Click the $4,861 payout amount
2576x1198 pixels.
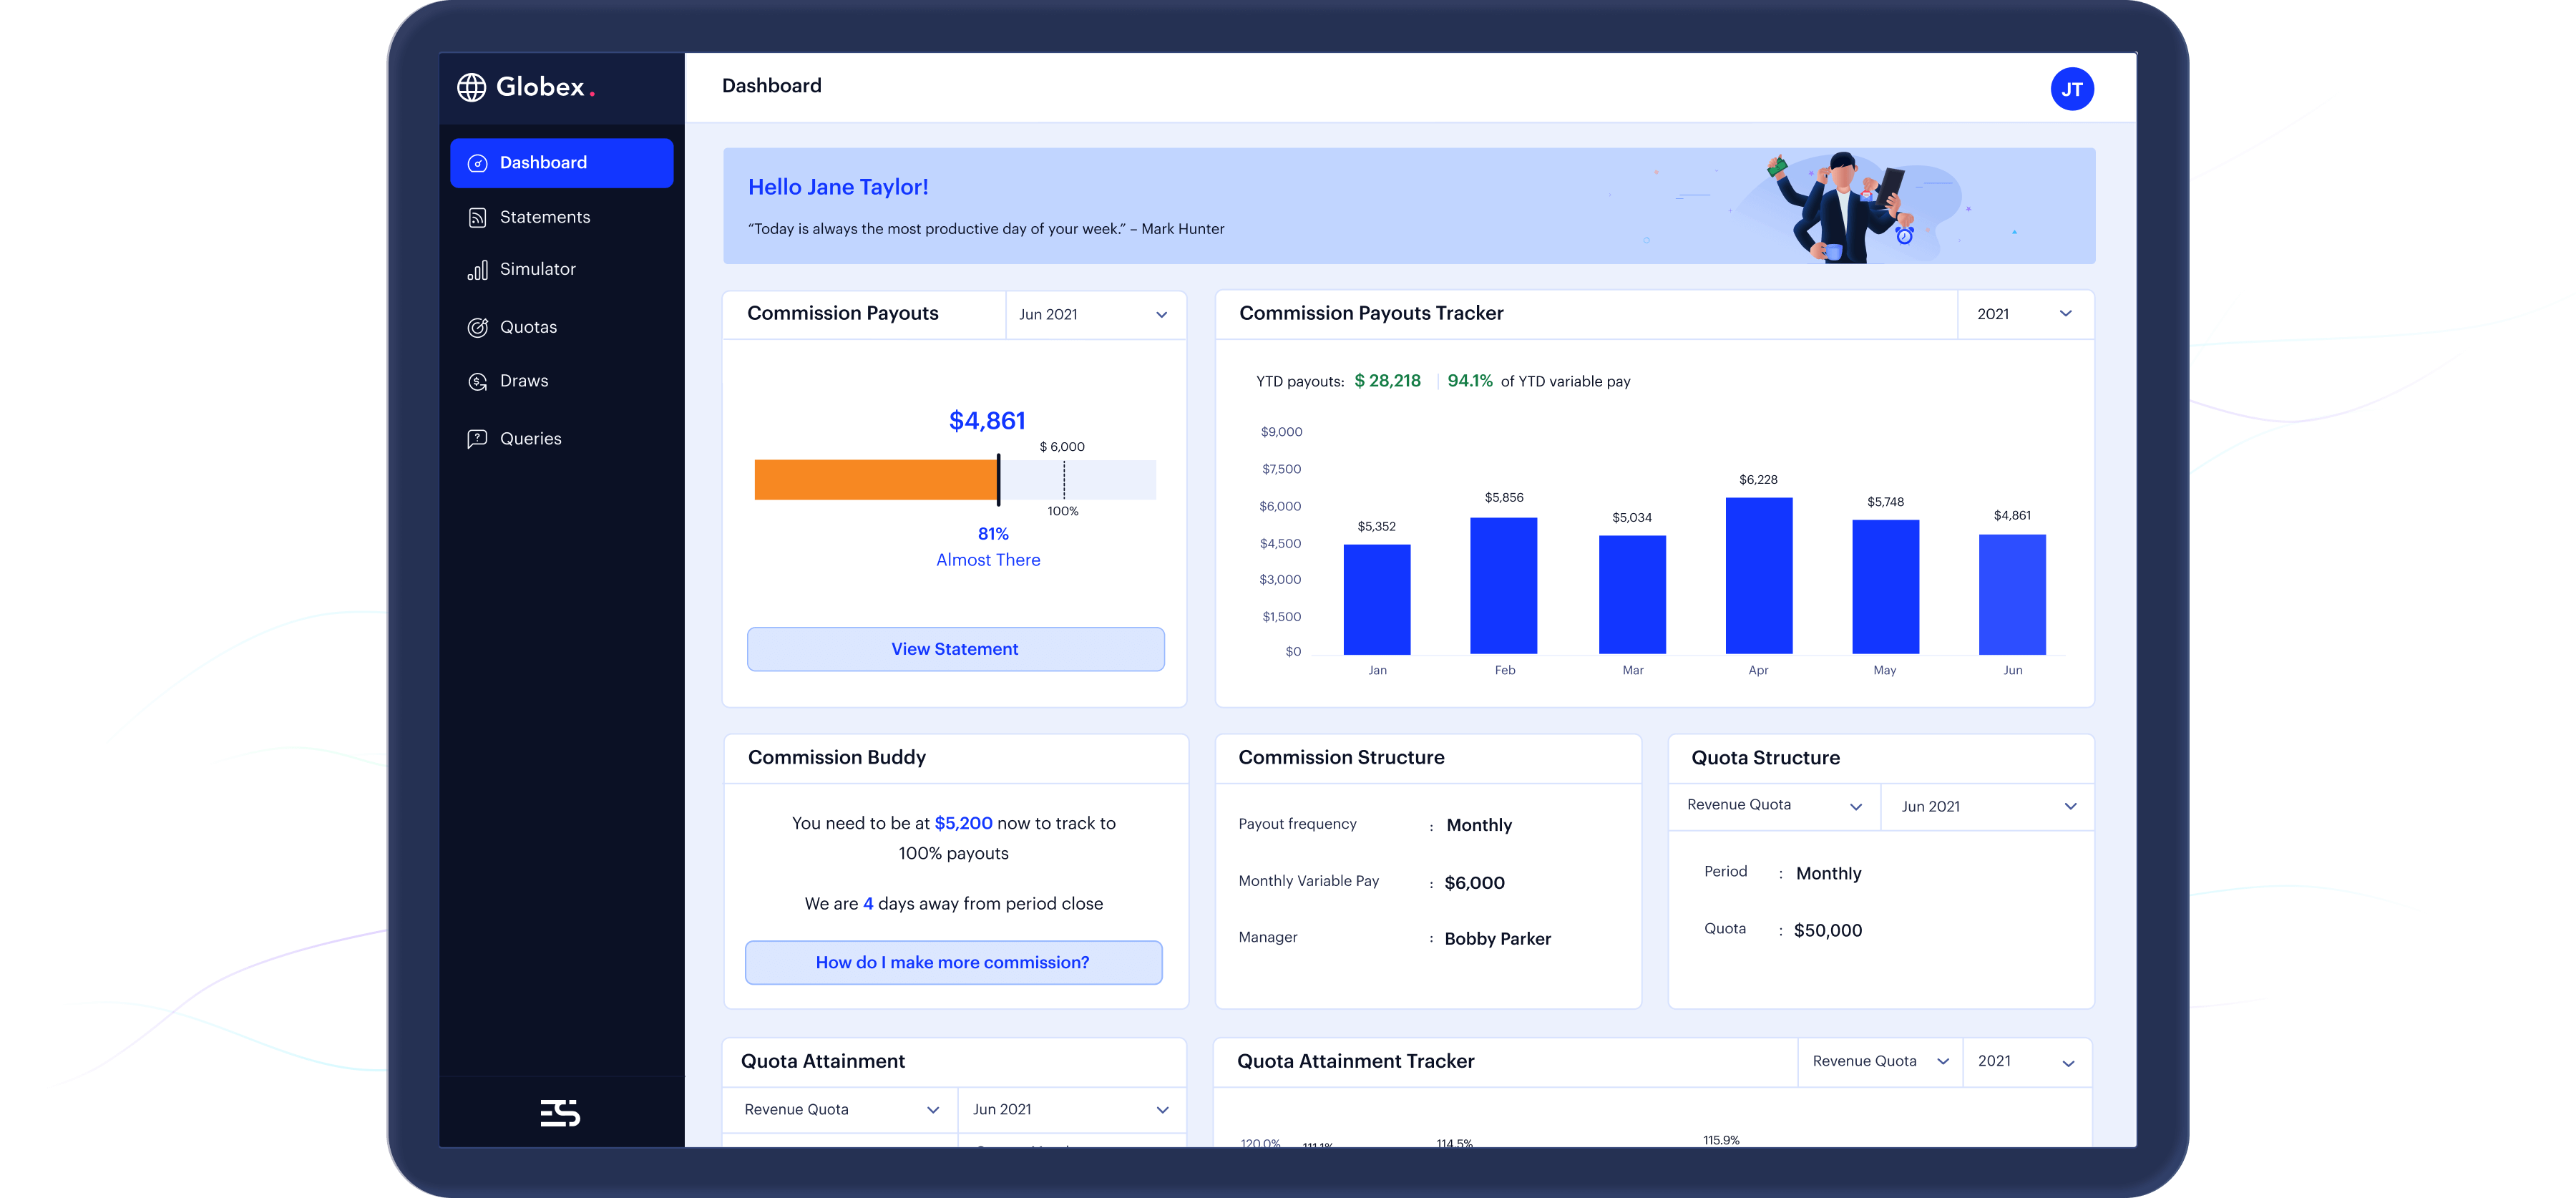pyautogui.click(x=987, y=421)
